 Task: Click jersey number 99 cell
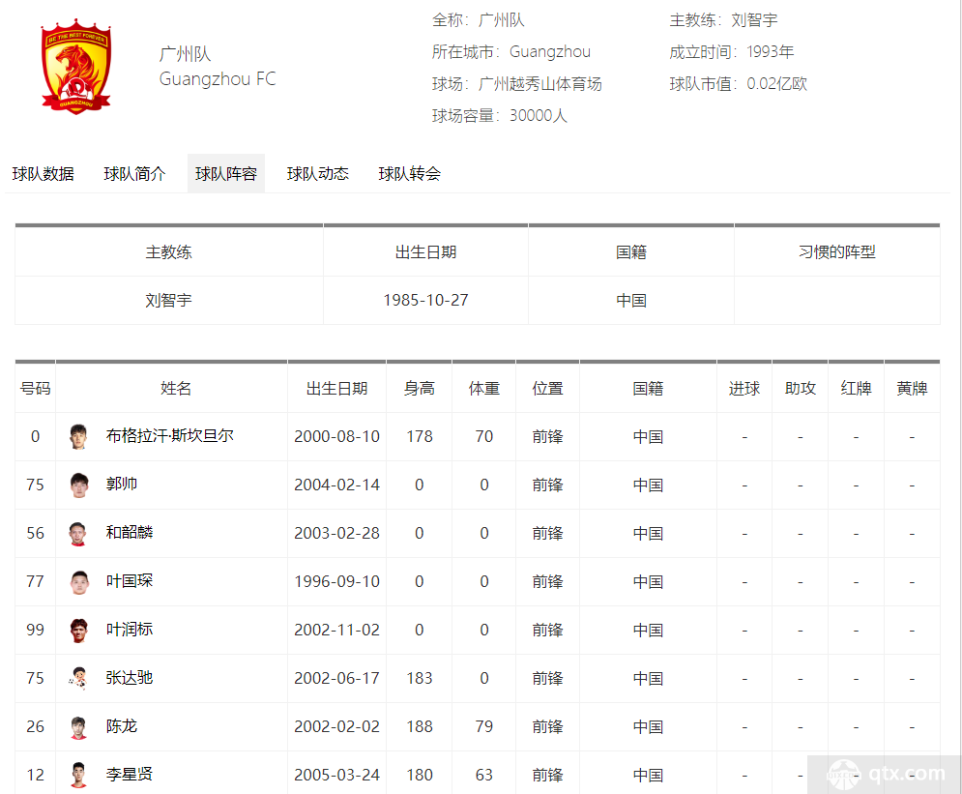pyautogui.click(x=35, y=631)
